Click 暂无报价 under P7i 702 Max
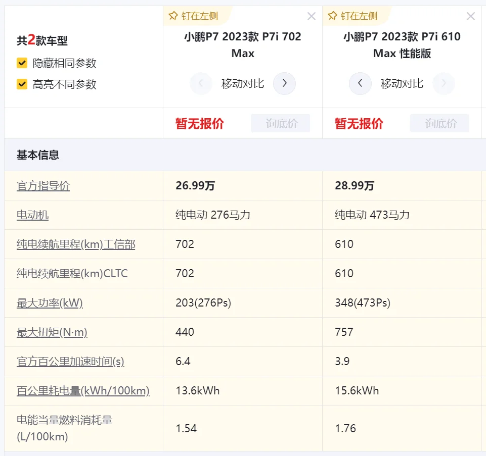This screenshot has width=486, height=456. (200, 124)
